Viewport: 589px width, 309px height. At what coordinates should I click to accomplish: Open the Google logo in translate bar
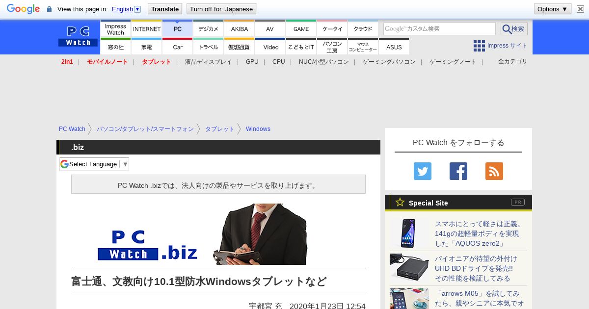pos(23,9)
